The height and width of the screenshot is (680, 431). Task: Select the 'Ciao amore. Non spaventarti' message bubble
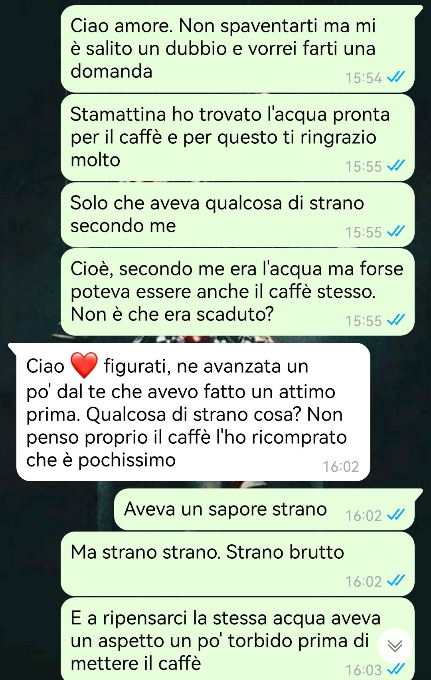click(x=237, y=49)
